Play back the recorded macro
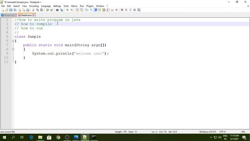 coord(130,10)
